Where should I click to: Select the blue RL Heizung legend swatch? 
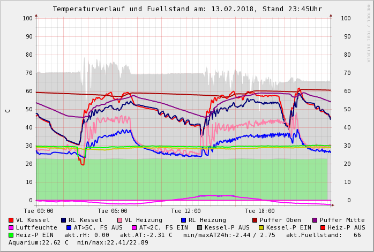184,220
